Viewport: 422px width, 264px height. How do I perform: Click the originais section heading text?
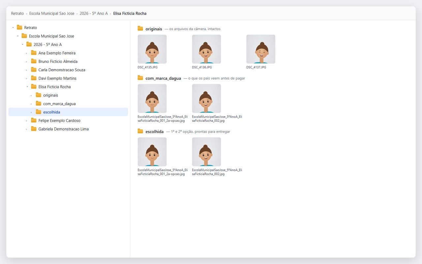pos(154,29)
